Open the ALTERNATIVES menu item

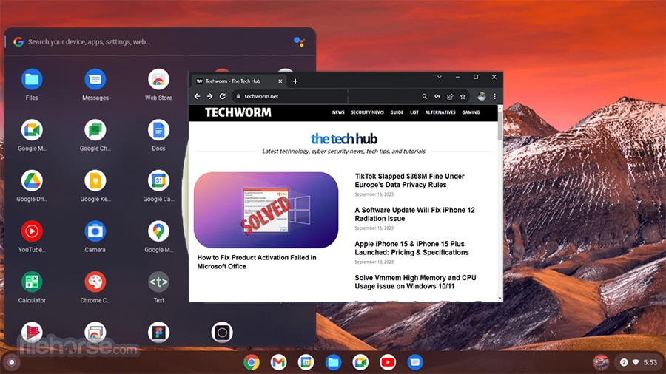click(440, 112)
